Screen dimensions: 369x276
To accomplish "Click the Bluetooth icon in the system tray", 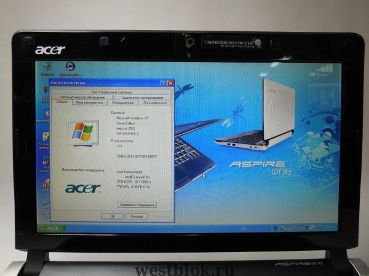I will coord(275,228).
